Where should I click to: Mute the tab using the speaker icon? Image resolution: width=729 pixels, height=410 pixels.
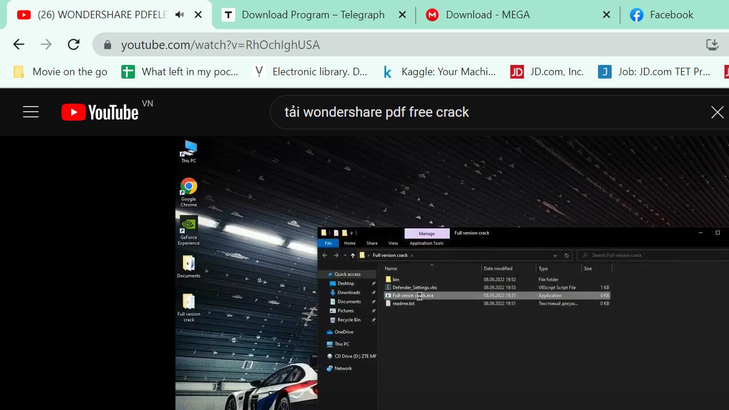(179, 15)
